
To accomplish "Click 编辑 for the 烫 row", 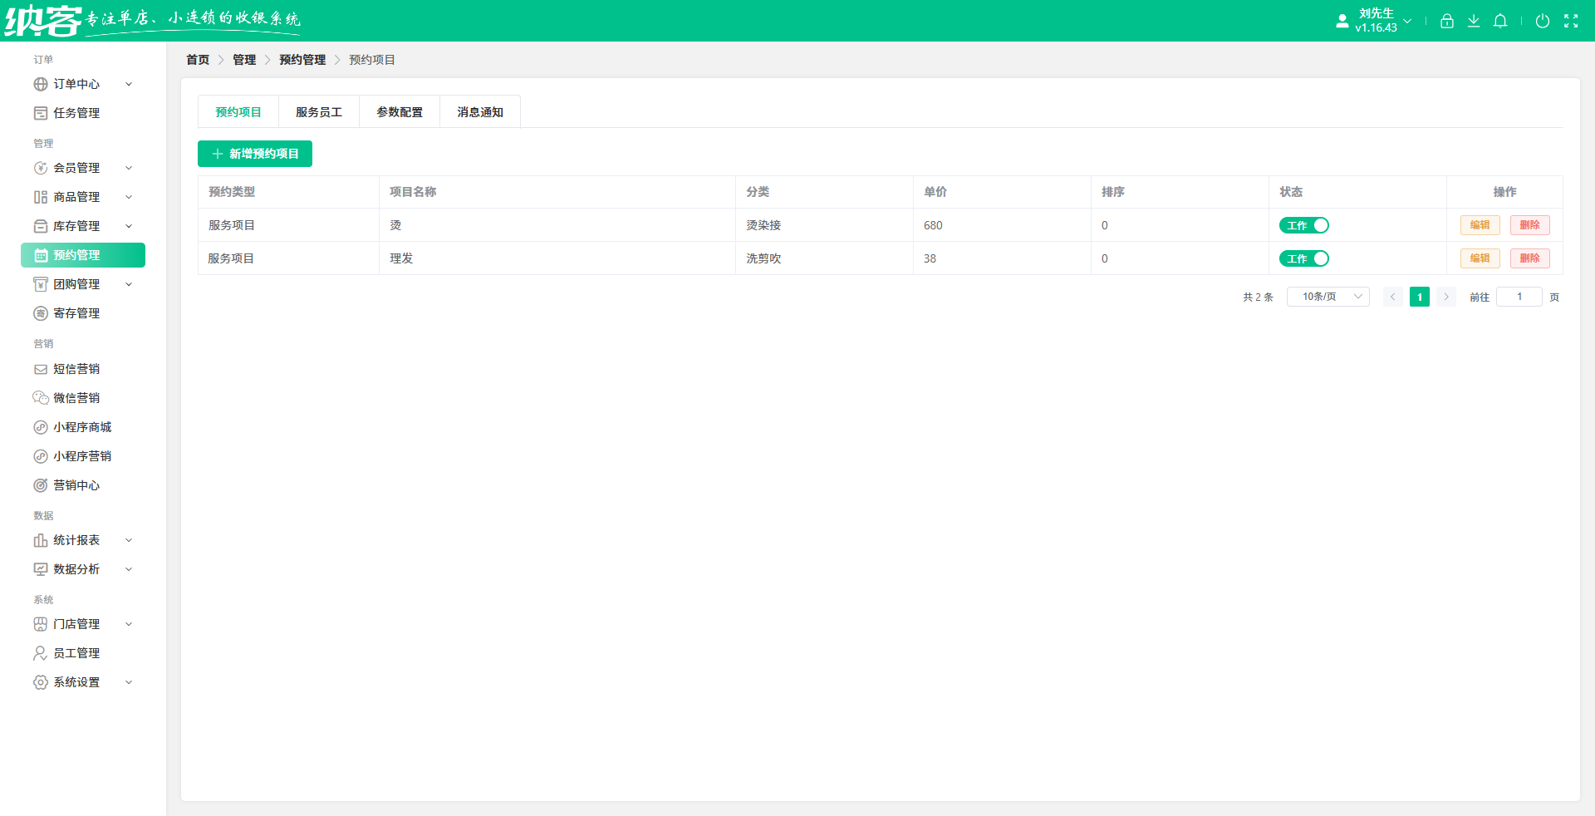I will point(1480,225).
